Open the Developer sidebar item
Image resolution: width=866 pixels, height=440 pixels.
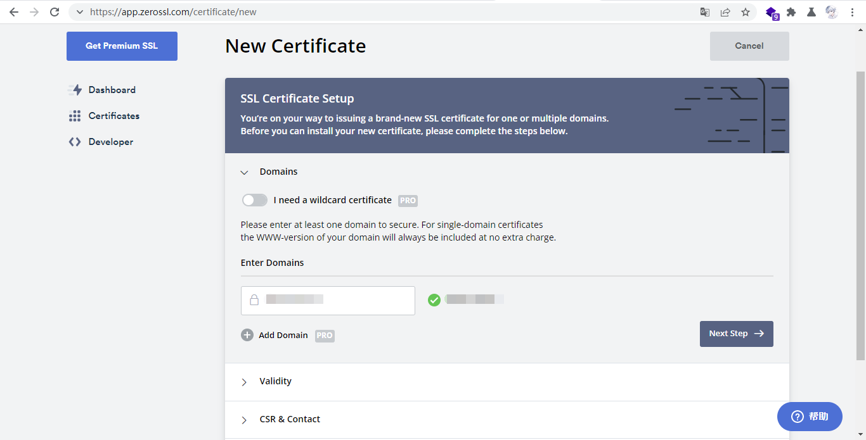tap(110, 142)
